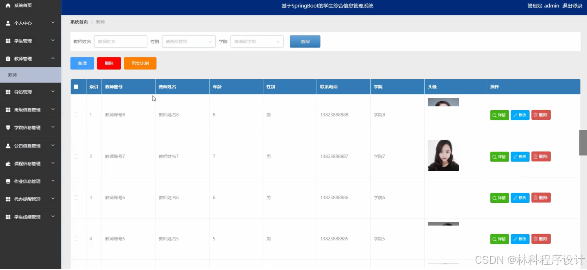This screenshot has height=270, width=587.
Task: Open the 个人中心 sidebar menu
Action: pyautogui.click(x=30, y=23)
